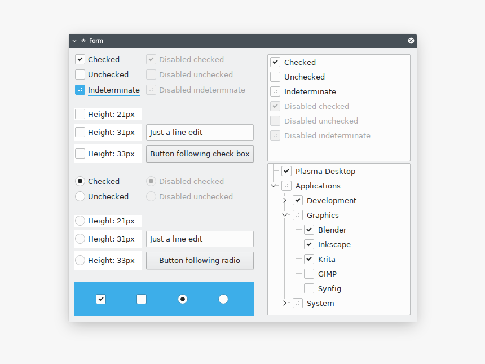Expand the System tree branch

(x=285, y=303)
